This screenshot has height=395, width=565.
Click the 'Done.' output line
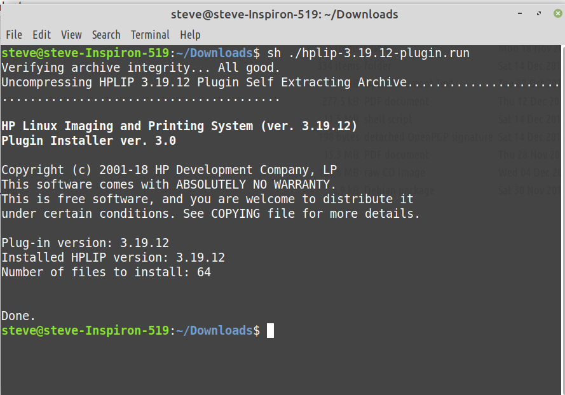pyautogui.click(x=18, y=316)
